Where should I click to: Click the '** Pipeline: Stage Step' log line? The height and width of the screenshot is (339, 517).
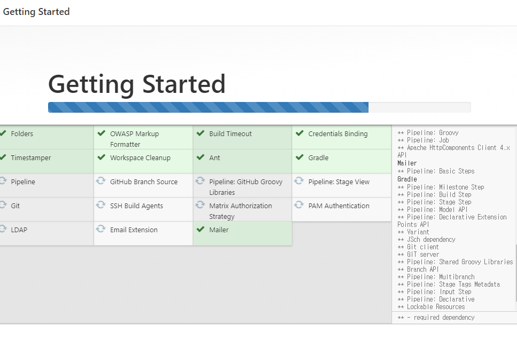click(435, 202)
